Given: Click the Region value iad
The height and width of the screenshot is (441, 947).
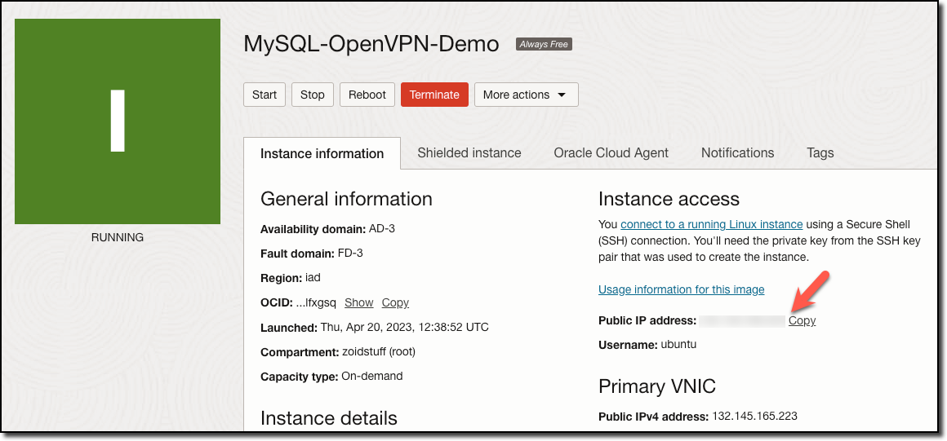Looking at the screenshot, I should [x=313, y=278].
